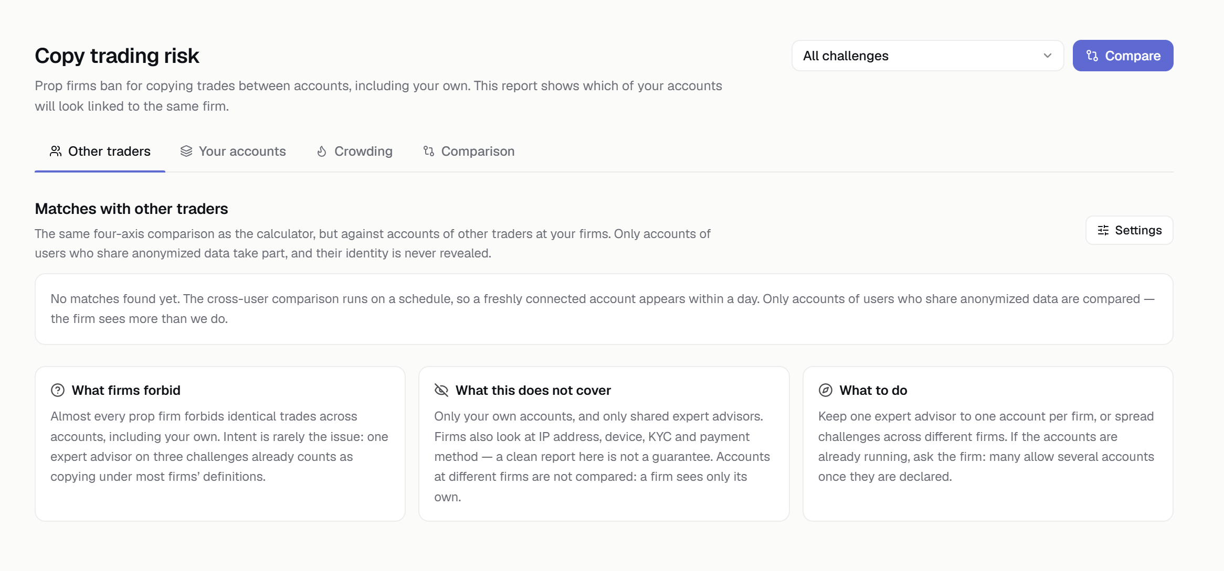Viewport: 1224px width, 571px height.
Task: Click the What firms forbid card
Action: click(x=220, y=444)
